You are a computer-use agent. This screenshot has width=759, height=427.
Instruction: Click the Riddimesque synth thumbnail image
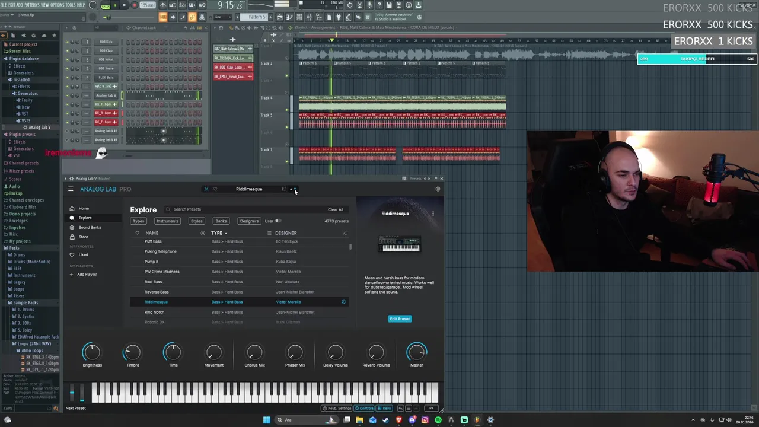click(x=399, y=244)
